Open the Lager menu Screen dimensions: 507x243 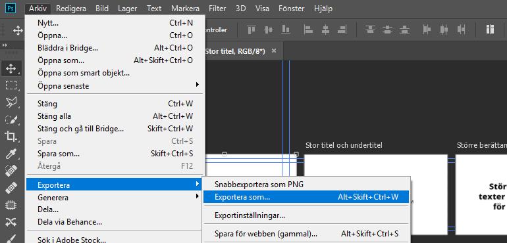pos(127,9)
